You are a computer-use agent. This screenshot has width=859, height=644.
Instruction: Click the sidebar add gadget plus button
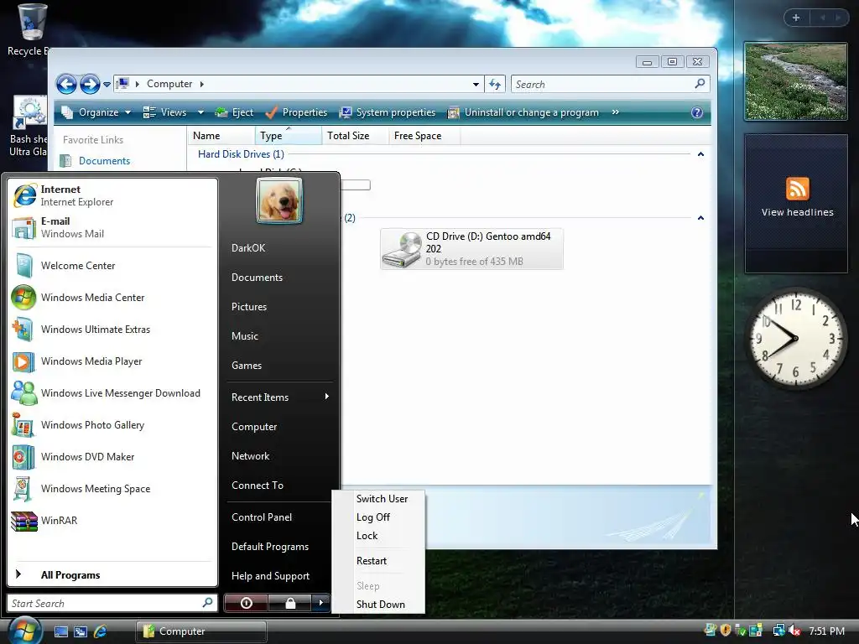point(796,18)
